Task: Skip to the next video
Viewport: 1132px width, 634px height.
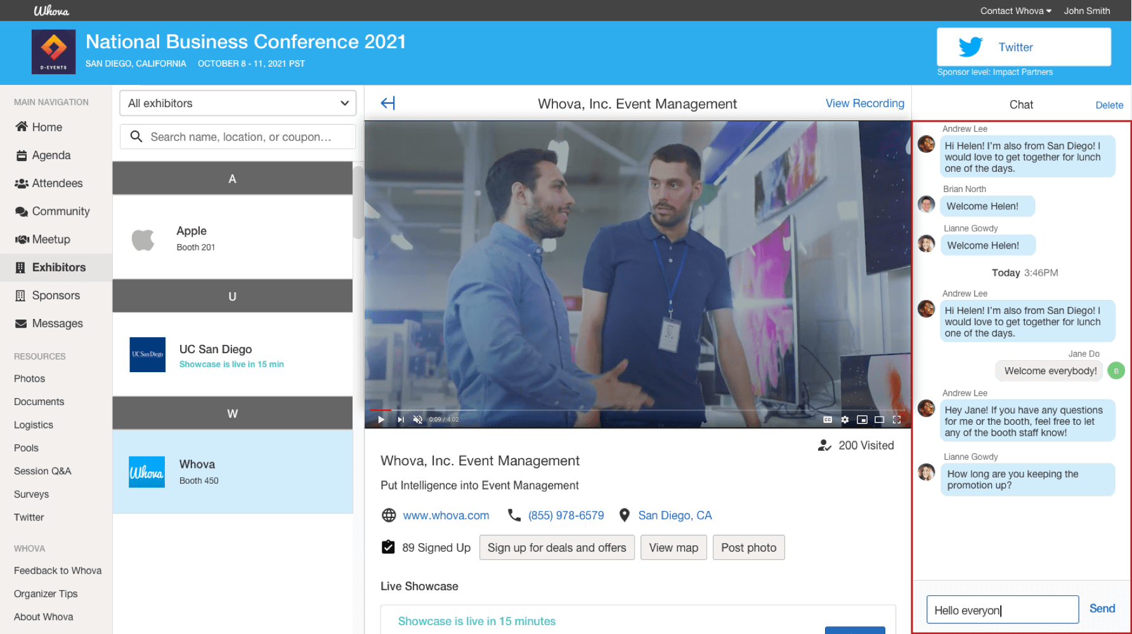Action: [400, 419]
